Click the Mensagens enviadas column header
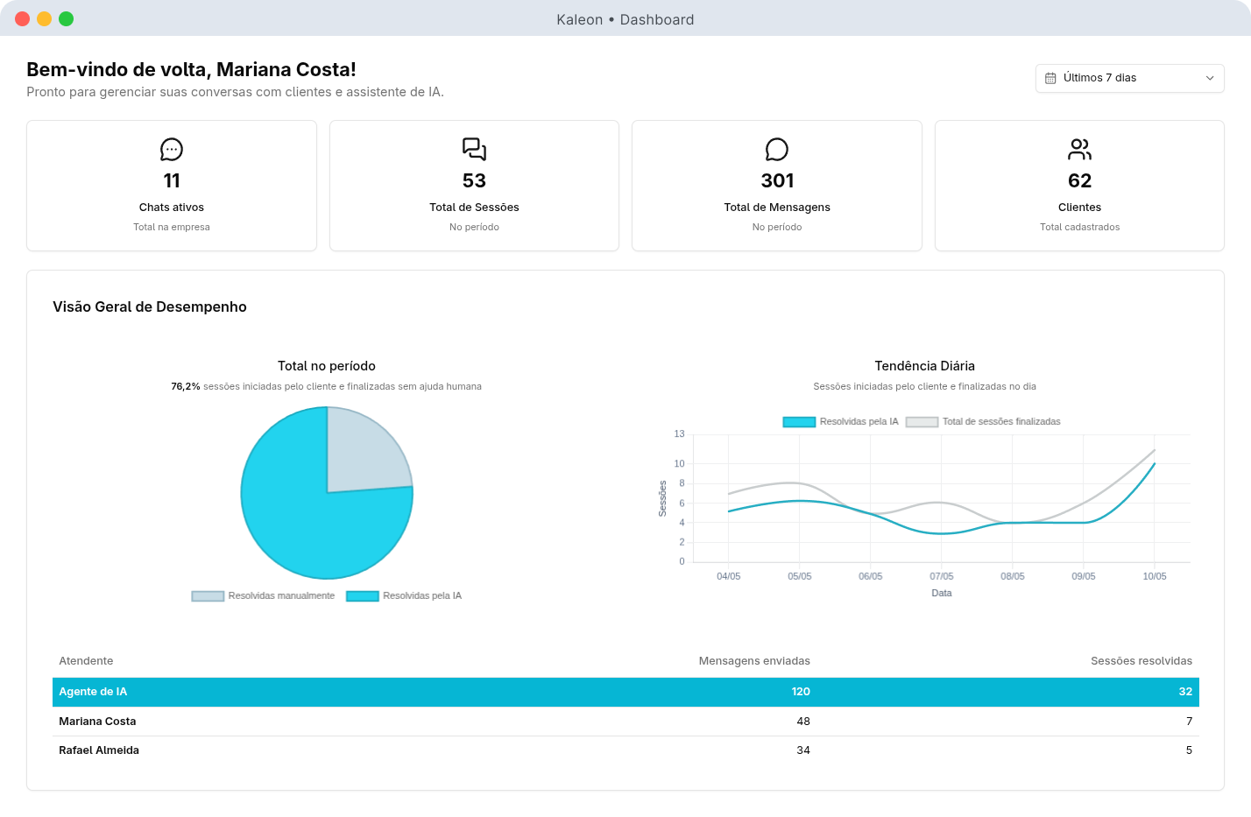The image size is (1251, 817). (x=754, y=661)
